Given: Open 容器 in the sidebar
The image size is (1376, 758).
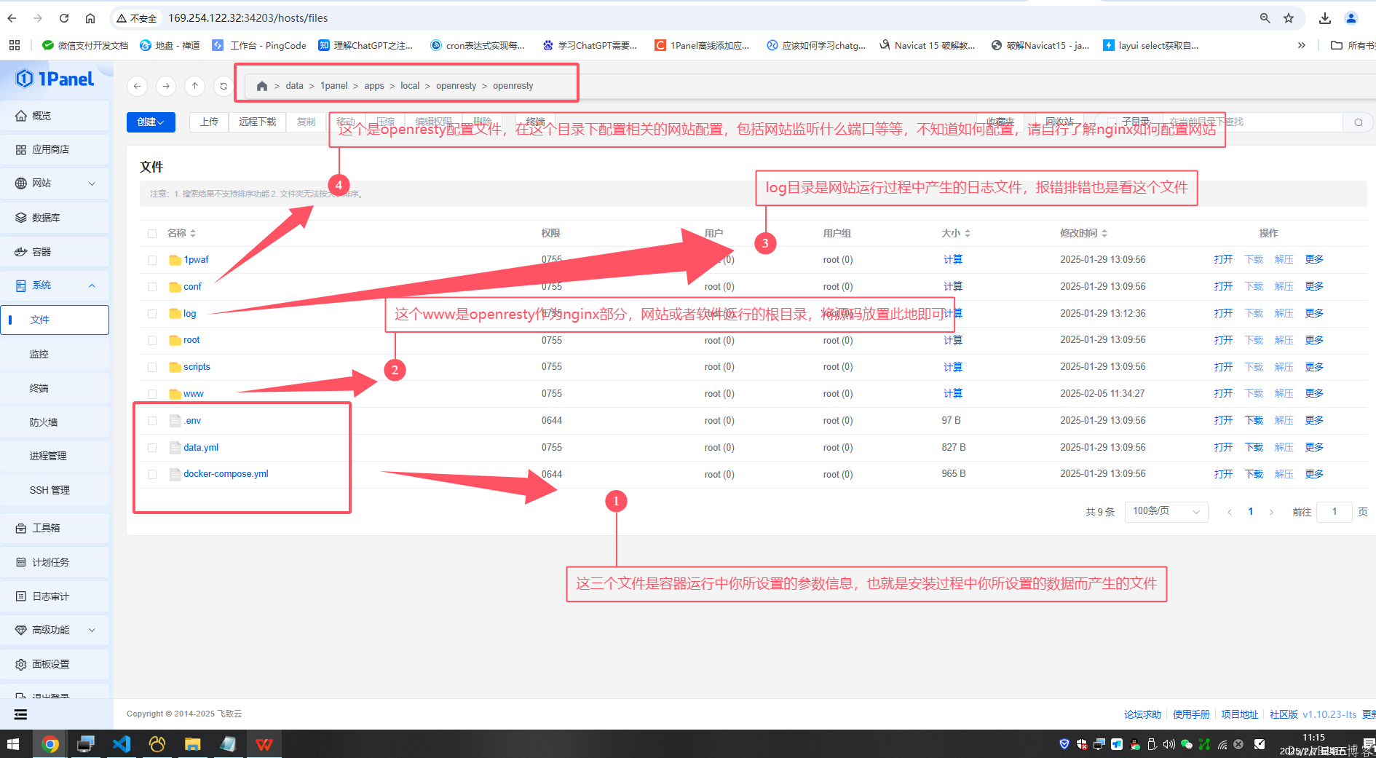Looking at the screenshot, I should click(x=55, y=252).
